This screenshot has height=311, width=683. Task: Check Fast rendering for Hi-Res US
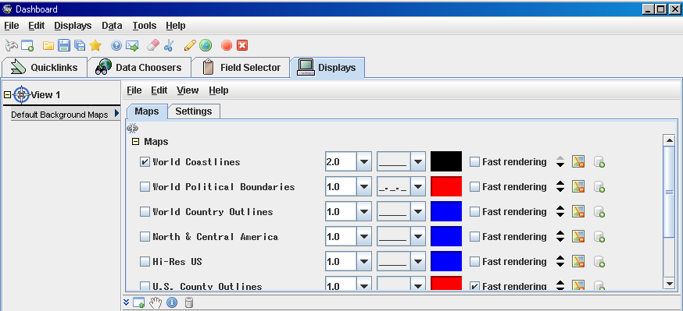tap(474, 261)
